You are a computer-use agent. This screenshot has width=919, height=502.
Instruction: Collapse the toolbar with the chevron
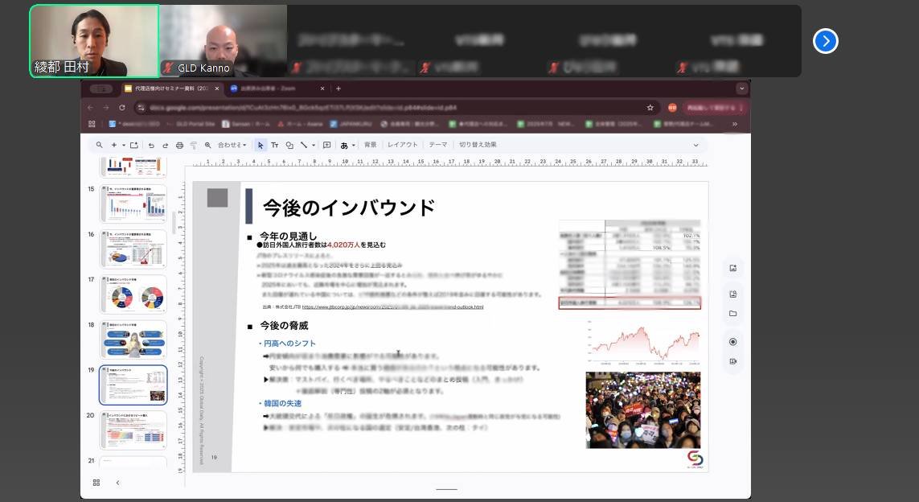(695, 146)
